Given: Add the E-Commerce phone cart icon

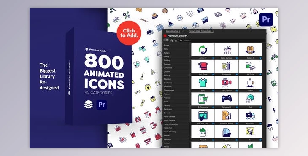Looking at the screenshot, I should pyautogui.click(x=203, y=99).
